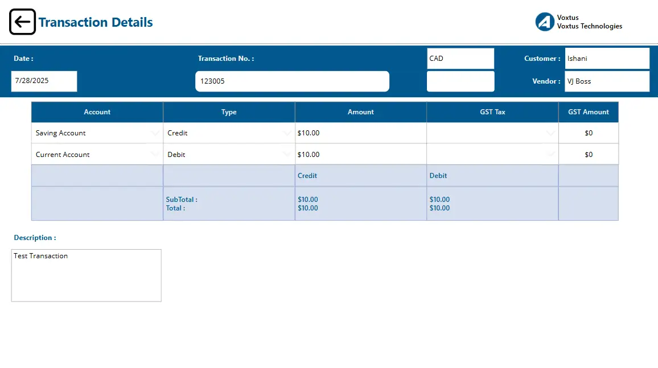Click the Transaction No. : label
This screenshot has height=368, width=658.
(226, 58)
